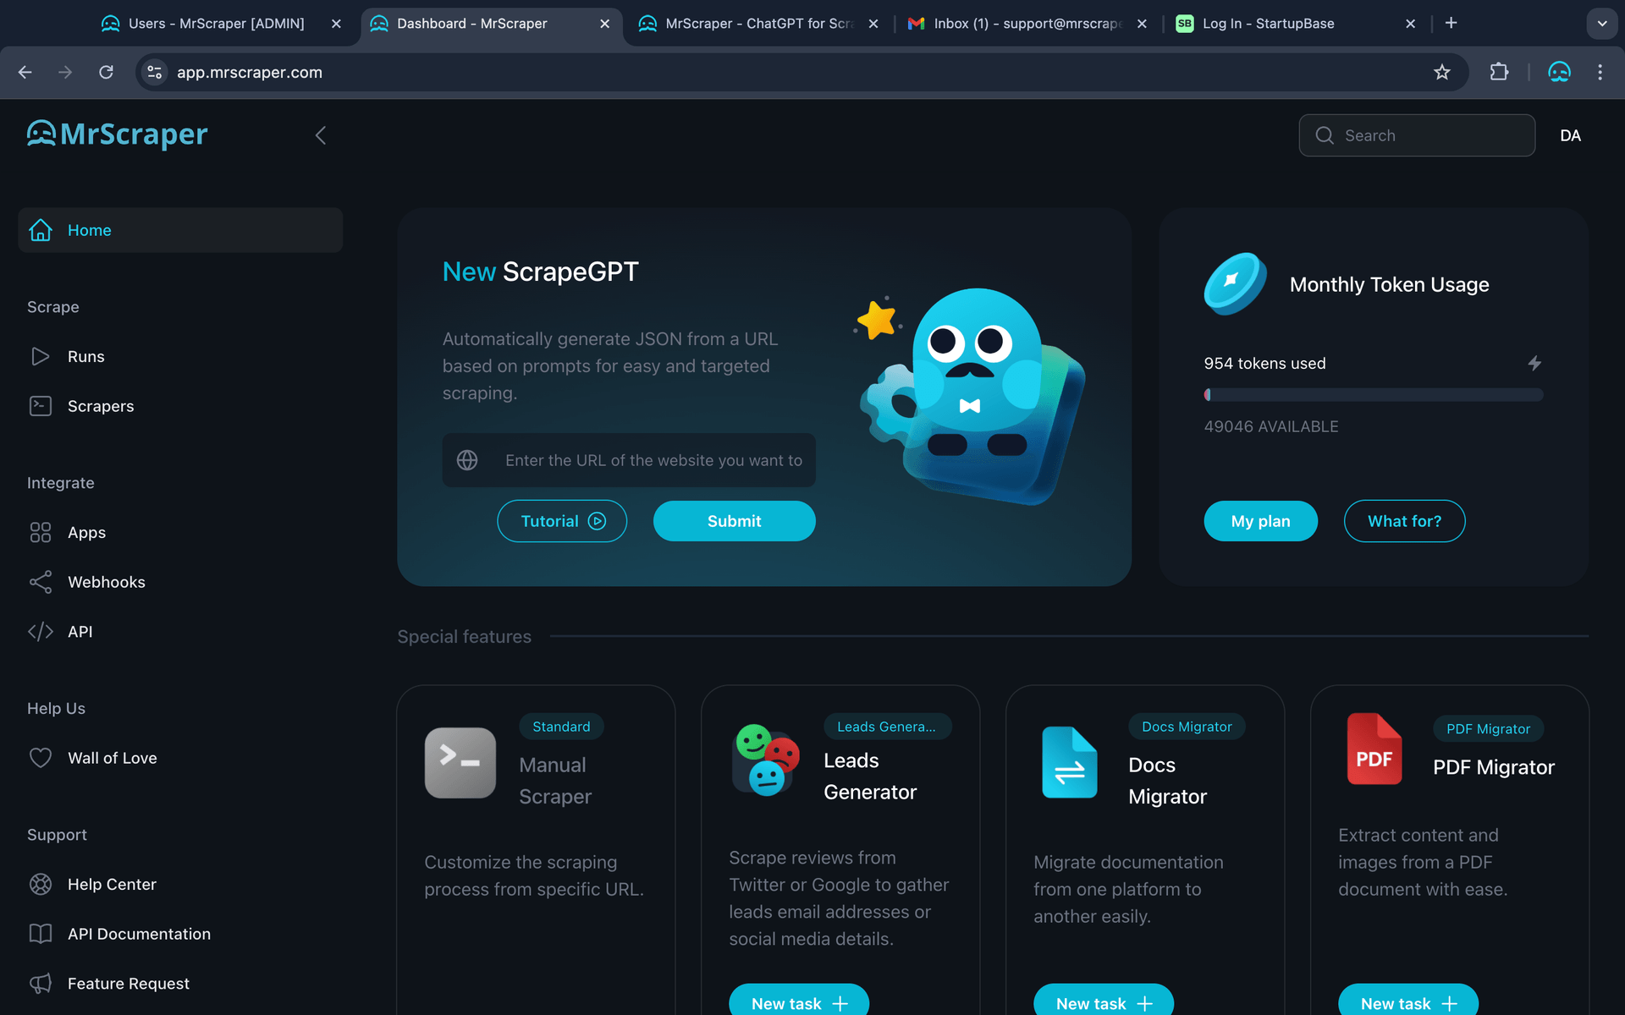Image resolution: width=1625 pixels, height=1015 pixels.
Task: Open the Webhooks page
Action: tap(106, 582)
